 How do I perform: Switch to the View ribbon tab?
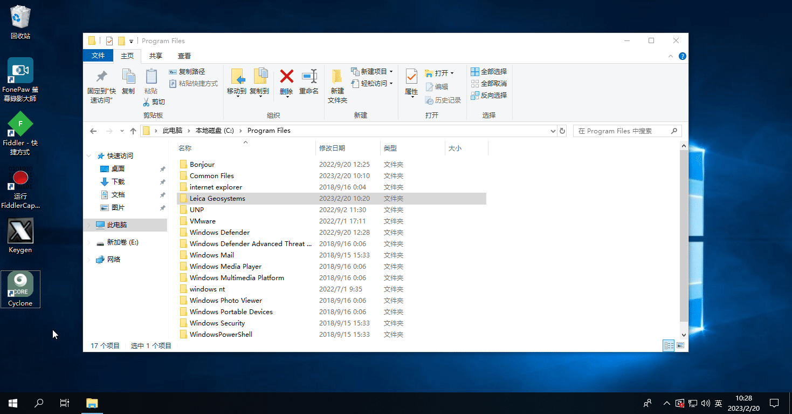[184, 56]
